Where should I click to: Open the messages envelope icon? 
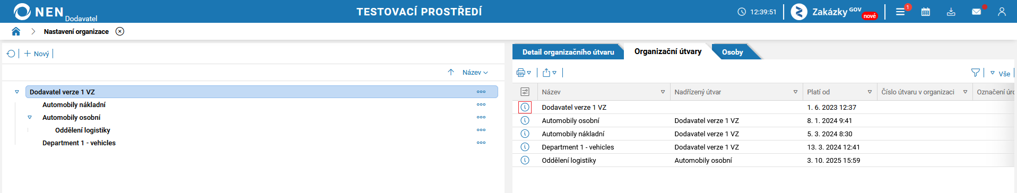click(x=976, y=12)
